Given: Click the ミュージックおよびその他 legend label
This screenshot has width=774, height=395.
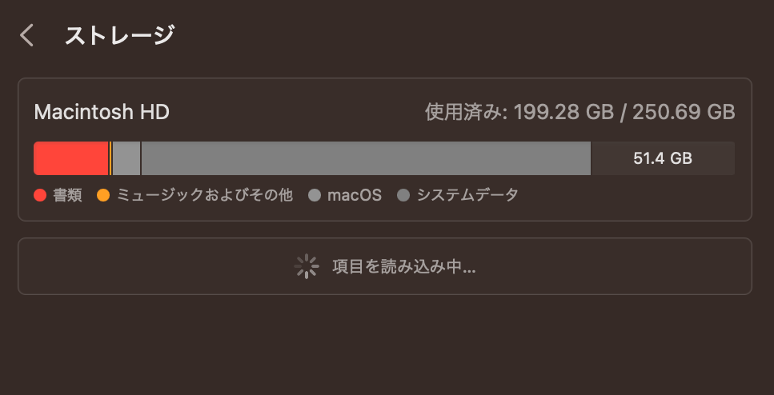Looking at the screenshot, I should (x=205, y=195).
